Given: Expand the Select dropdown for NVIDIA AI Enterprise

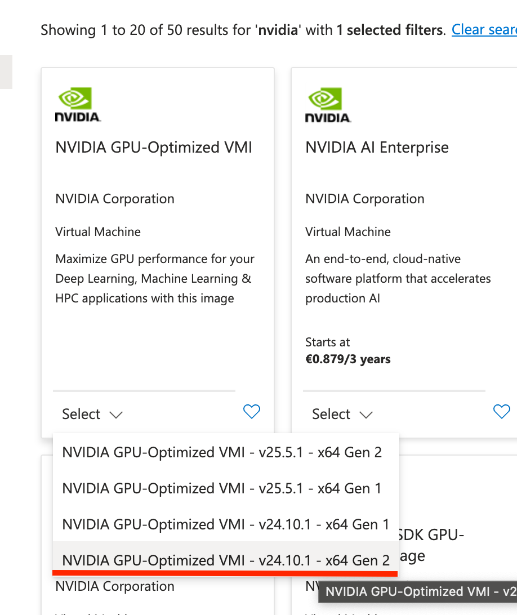Looking at the screenshot, I should [342, 415].
